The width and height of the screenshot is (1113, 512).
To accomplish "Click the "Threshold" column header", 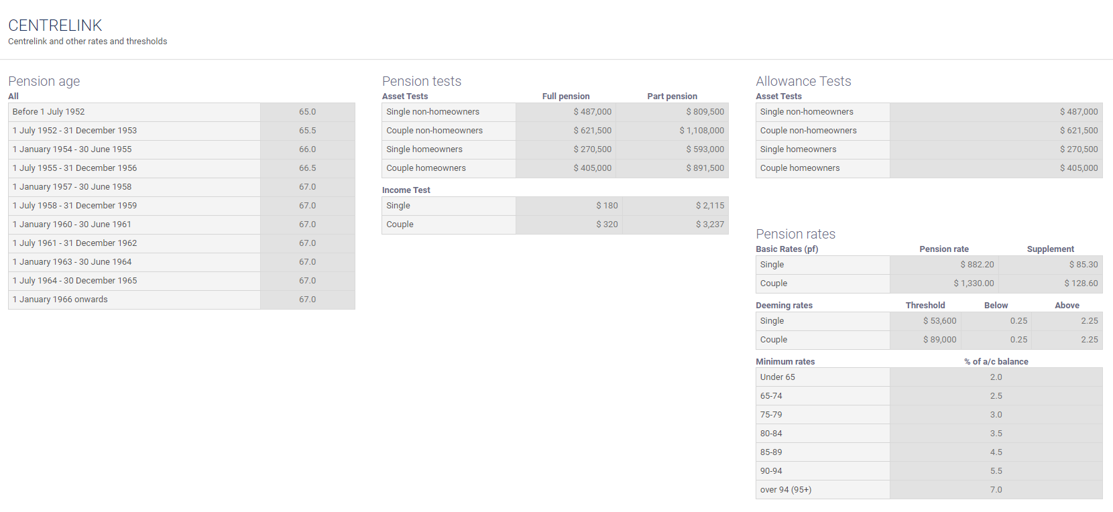I will (x=925, y=306).
